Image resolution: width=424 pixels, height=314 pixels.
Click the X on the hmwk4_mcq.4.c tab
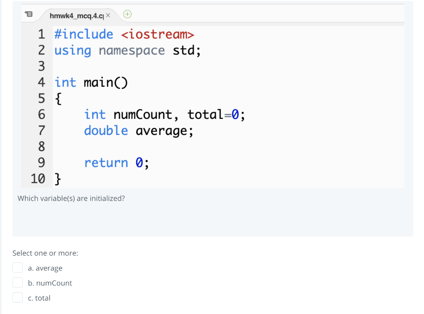pyautogui.click(x=108, y=14)
